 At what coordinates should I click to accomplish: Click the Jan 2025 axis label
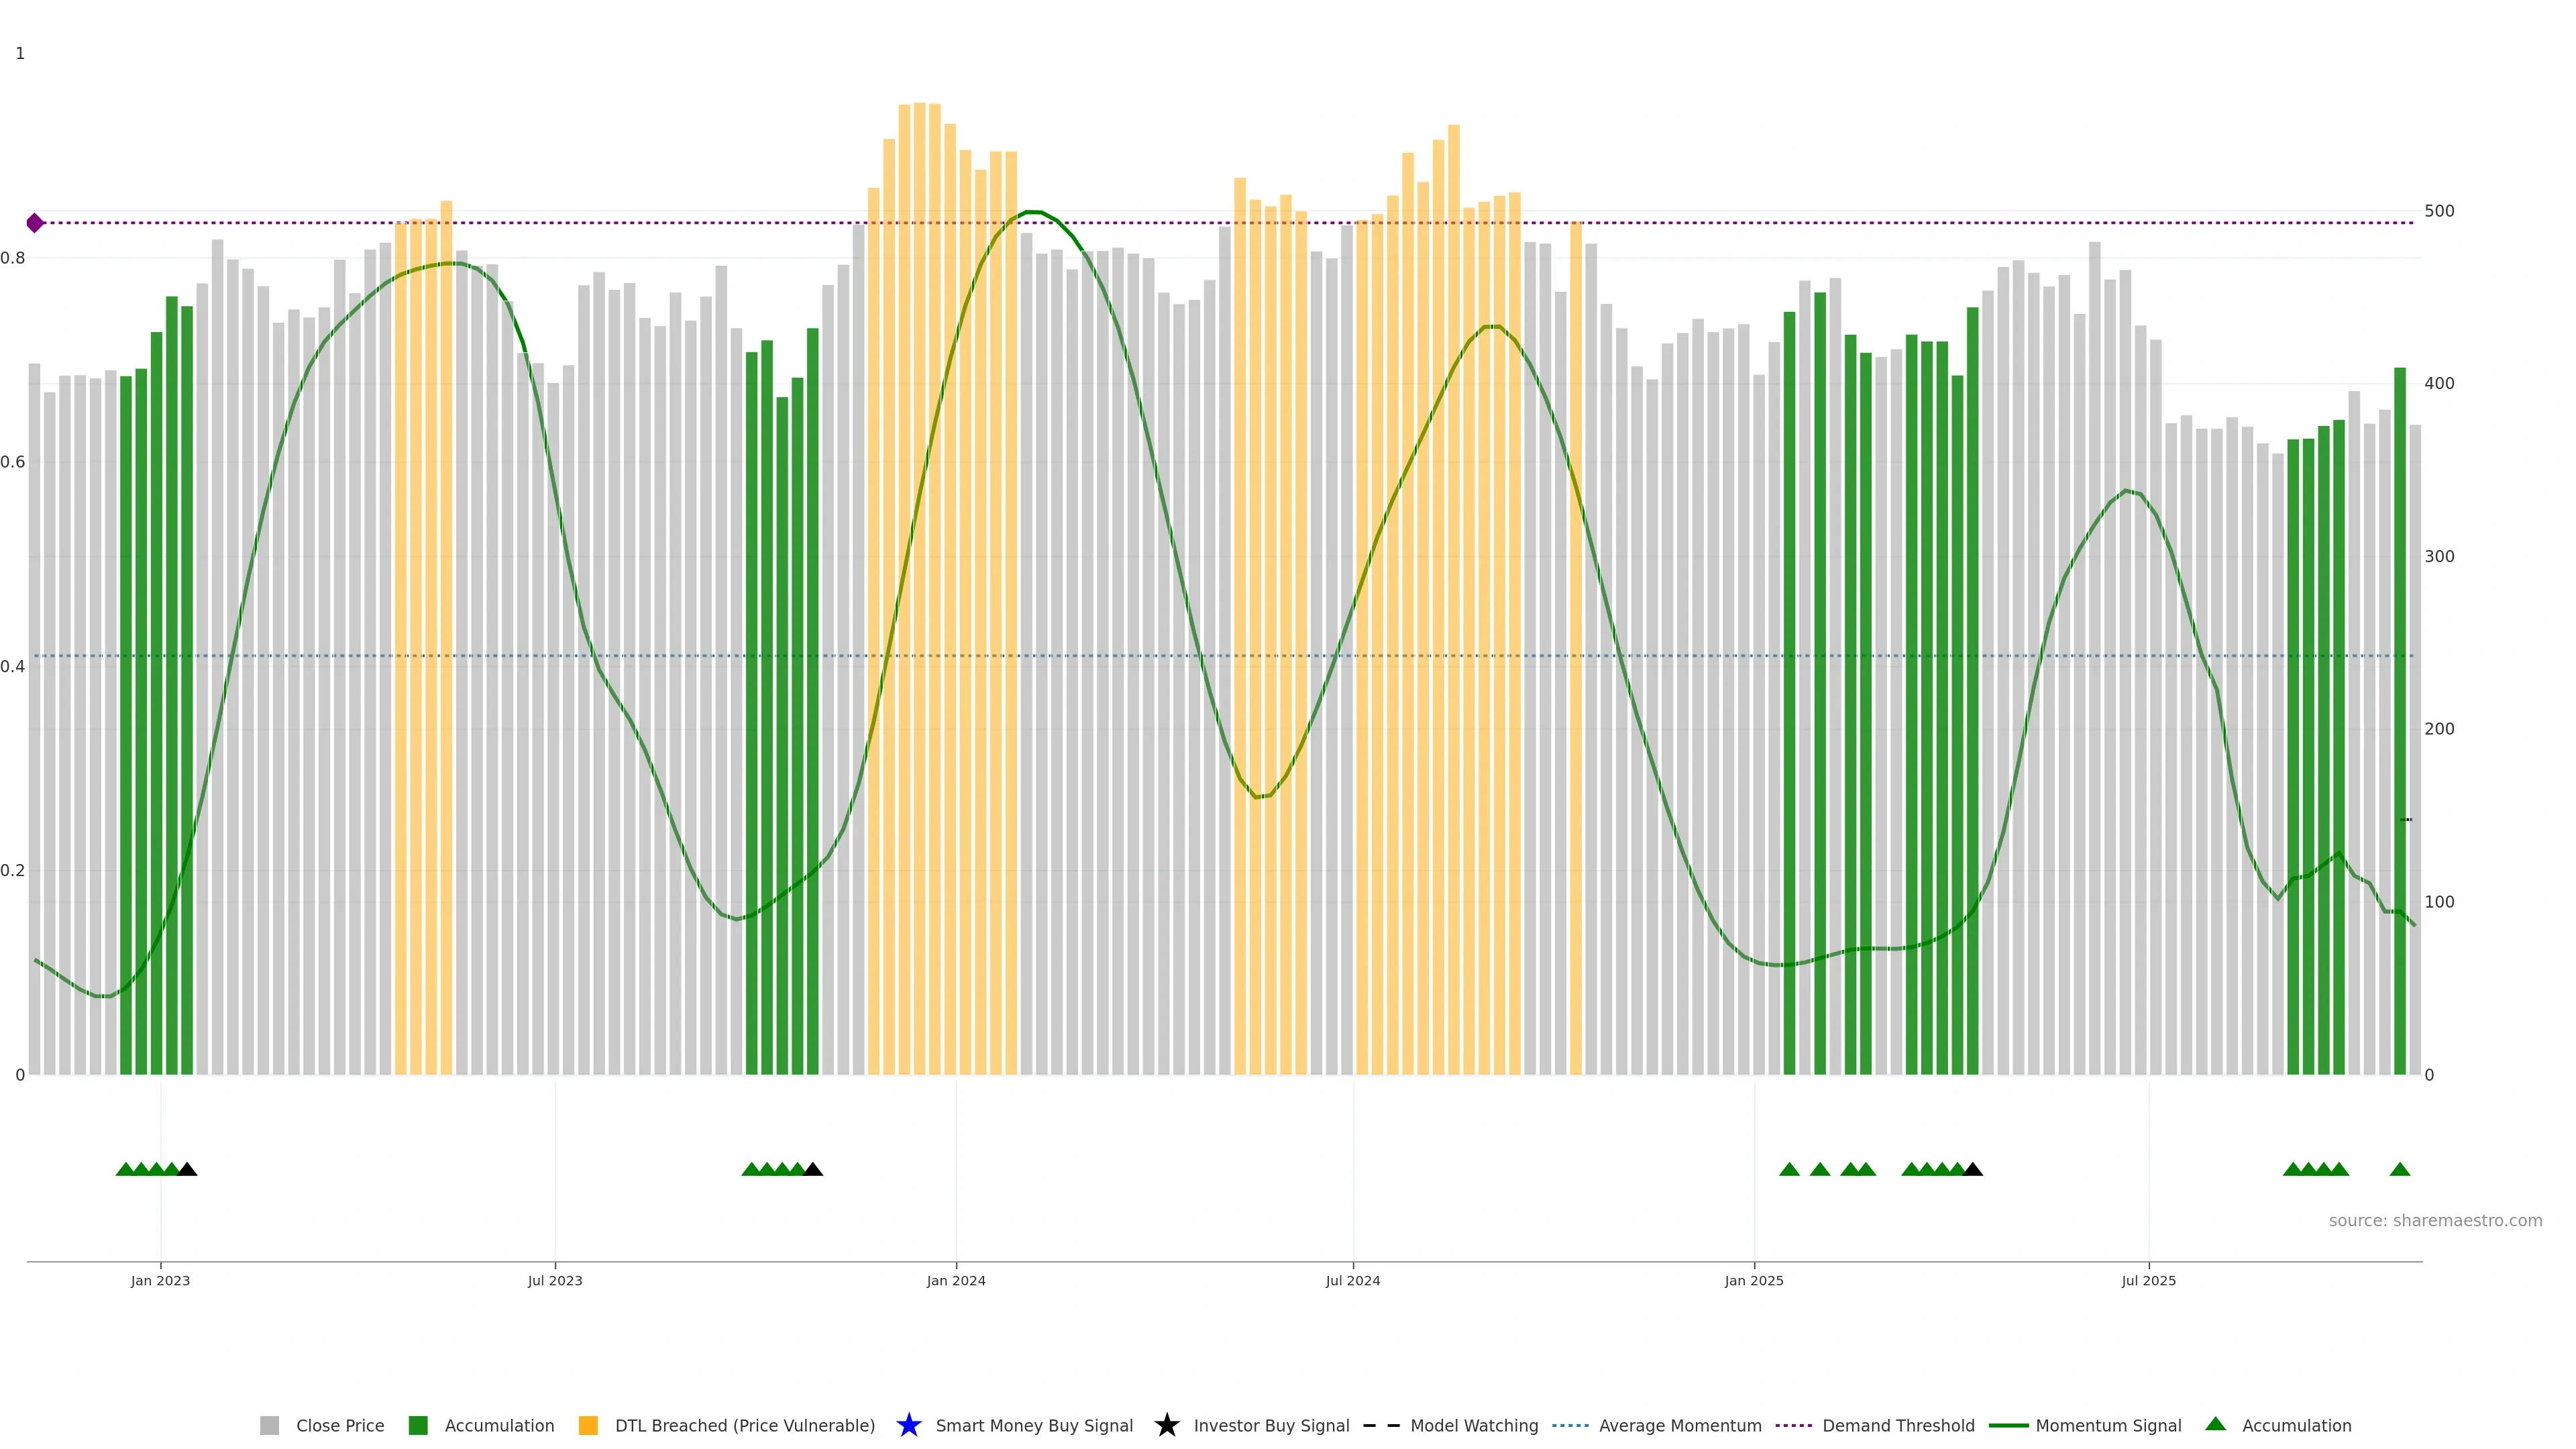point(1753,1281)
